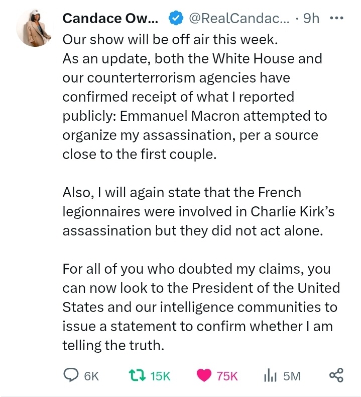
Task: Click the 15K reposts count
Action: (160, 376)
